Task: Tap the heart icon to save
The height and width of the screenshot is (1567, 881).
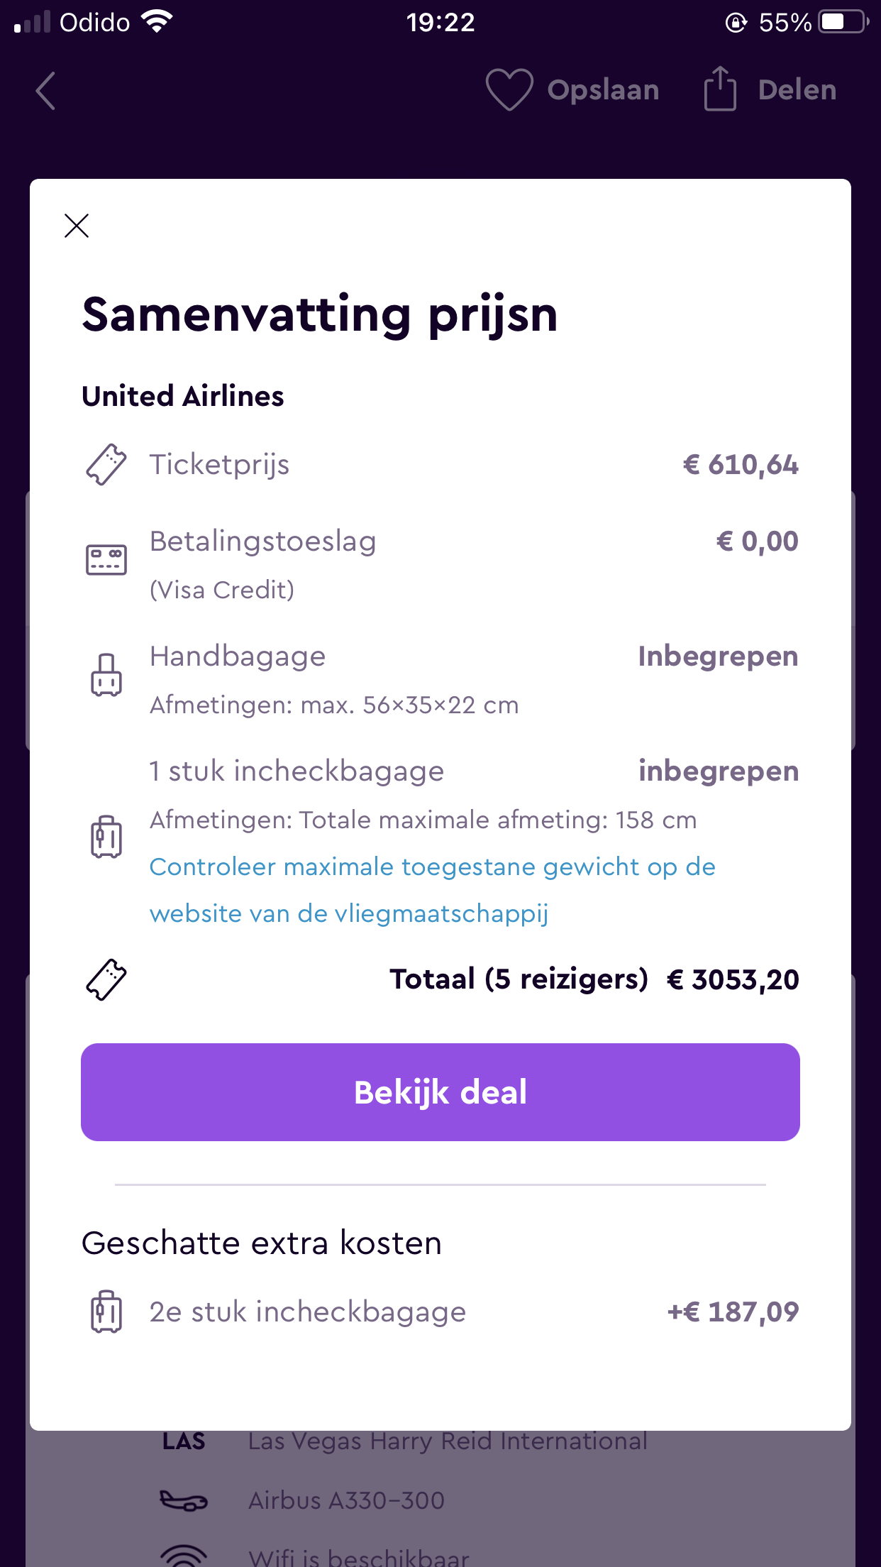Action: pyautogui.click(x=509, y=90)
